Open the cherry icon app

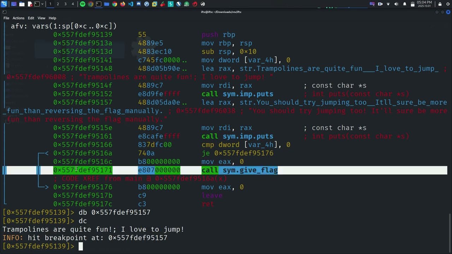point(162,4)
